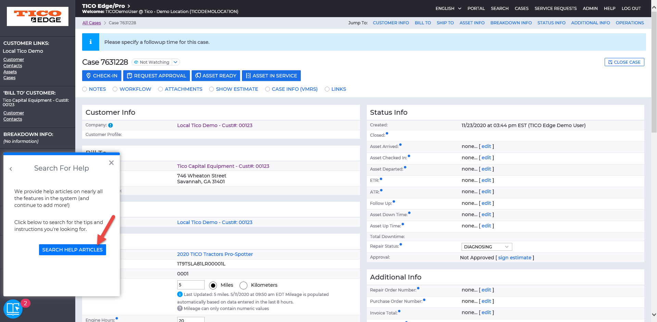Open the English language dropdown
The image size is (657, 322).
point(448,8)
